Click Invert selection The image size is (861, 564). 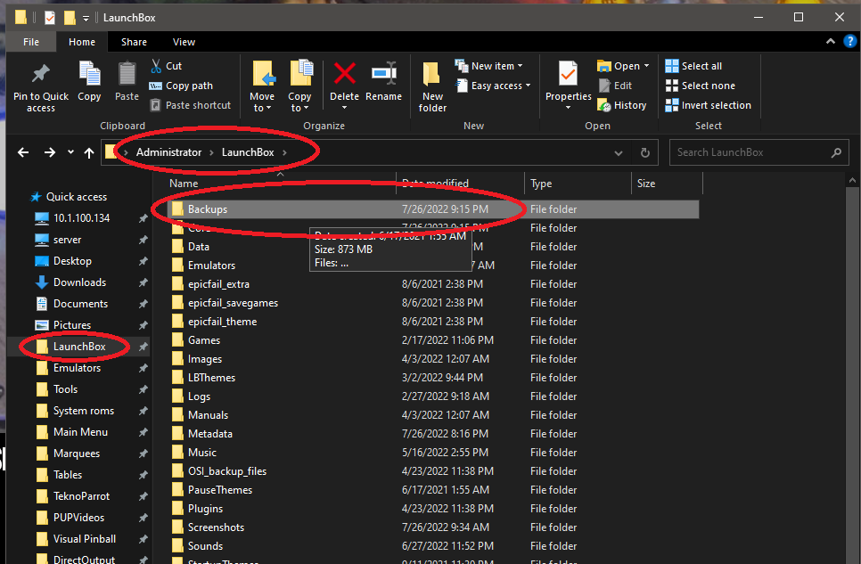(708, 105)
